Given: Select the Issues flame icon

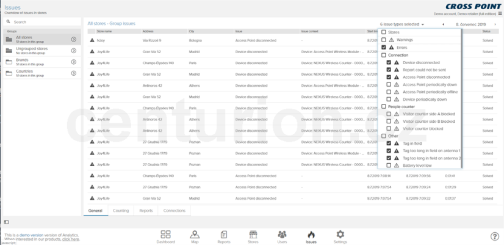Looking at the screenshot, I should coord(311,235).
